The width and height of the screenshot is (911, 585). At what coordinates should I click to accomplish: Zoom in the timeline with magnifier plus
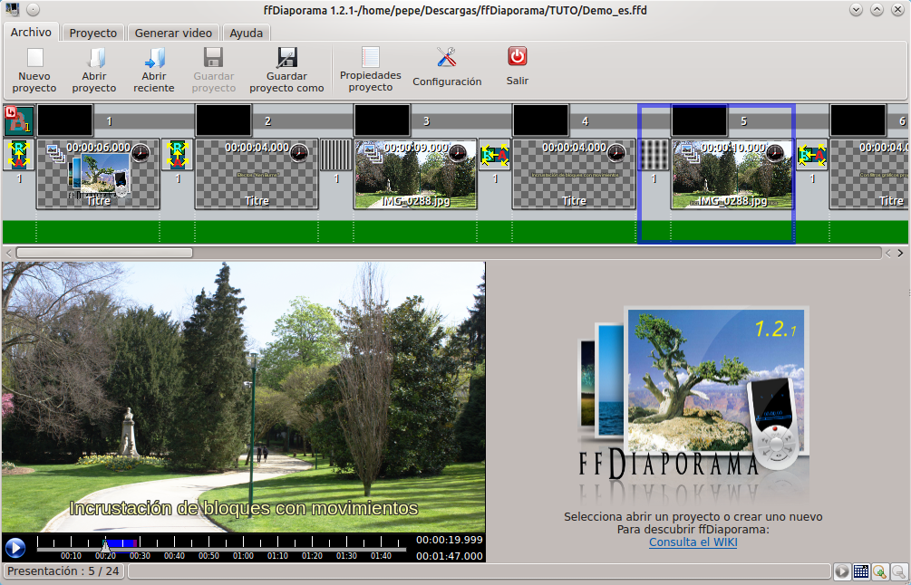click(879, 571)
